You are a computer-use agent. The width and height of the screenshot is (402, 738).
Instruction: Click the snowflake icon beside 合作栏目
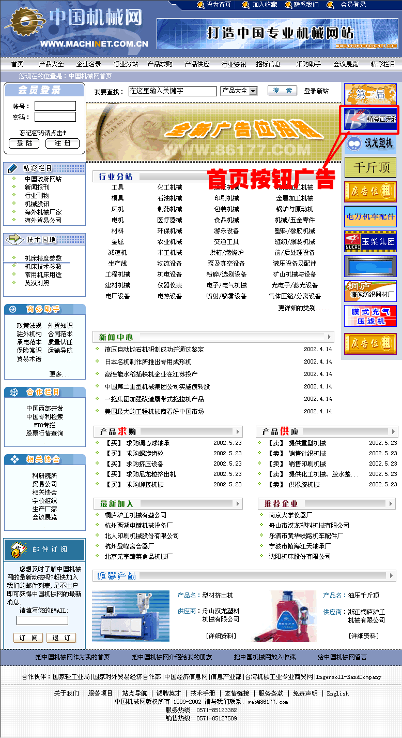14,392
